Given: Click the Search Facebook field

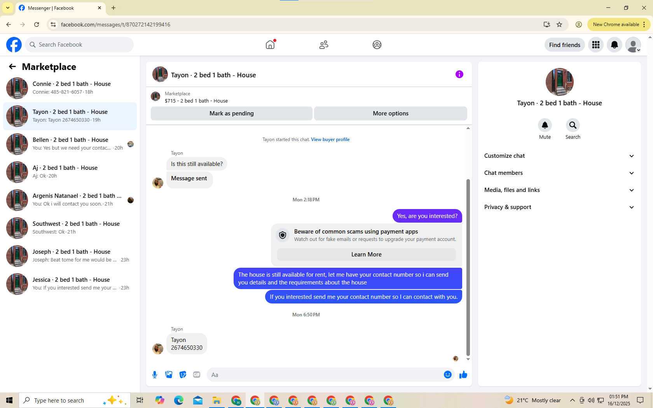Looking at the screenshot, I should tap(79, 45).
